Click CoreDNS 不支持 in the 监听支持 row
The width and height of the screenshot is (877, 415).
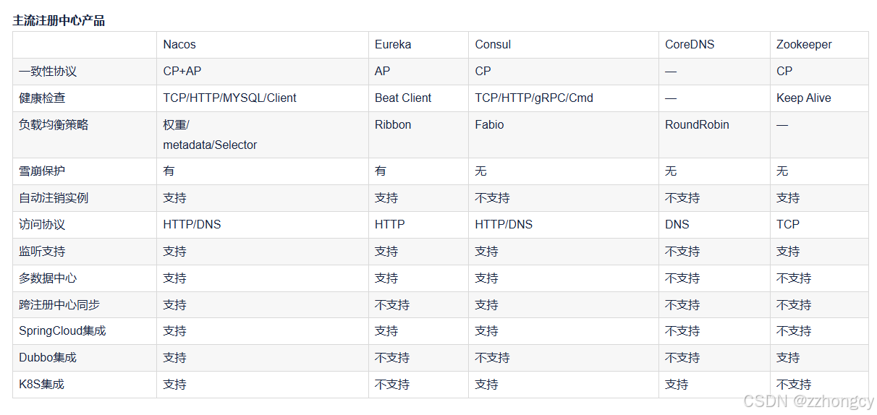tap(682, 252)
